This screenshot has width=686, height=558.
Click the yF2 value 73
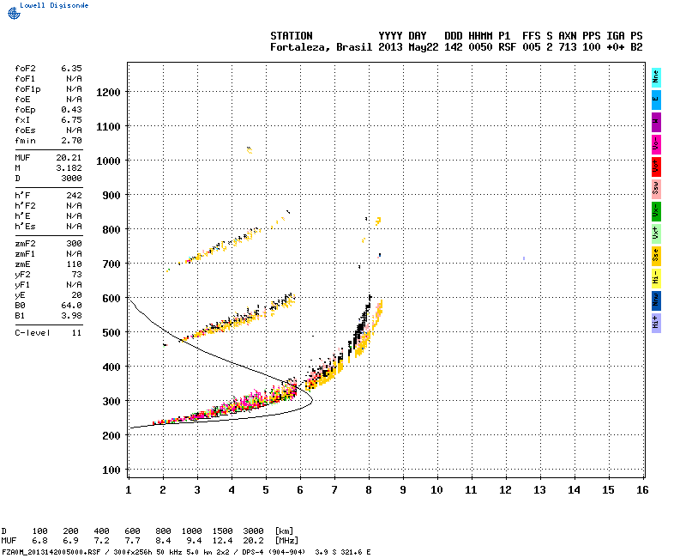(x=76, y=275)
